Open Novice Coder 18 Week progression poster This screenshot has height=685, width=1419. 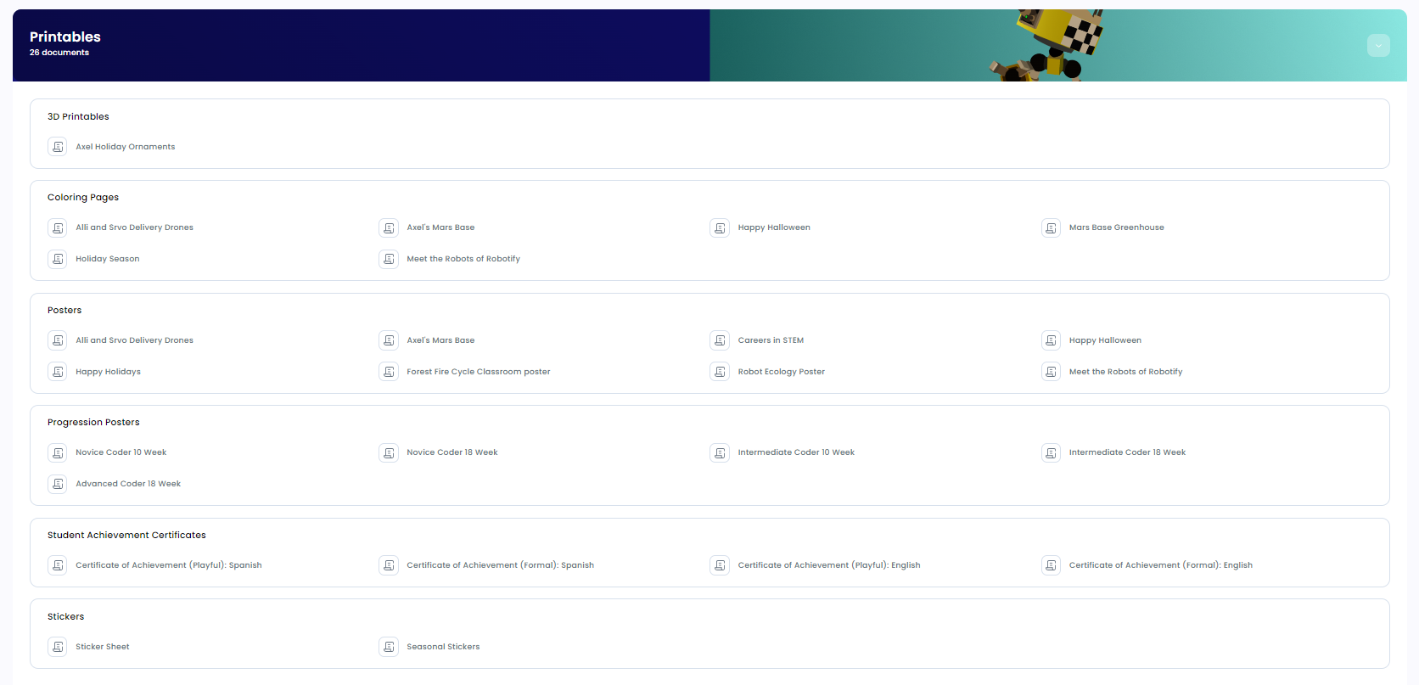click(x=452, y=452)
